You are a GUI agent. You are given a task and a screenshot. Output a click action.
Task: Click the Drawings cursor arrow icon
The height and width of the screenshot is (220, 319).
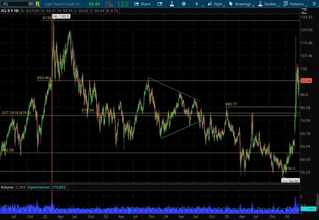(x=231, y=4)
